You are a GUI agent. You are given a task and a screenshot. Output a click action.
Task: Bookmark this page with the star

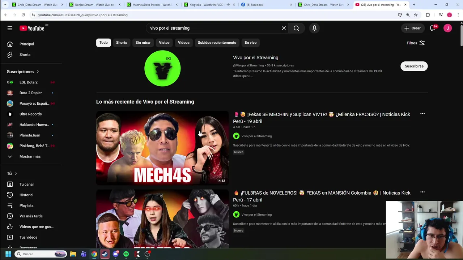pyautogui.click(x=416, y=15)
